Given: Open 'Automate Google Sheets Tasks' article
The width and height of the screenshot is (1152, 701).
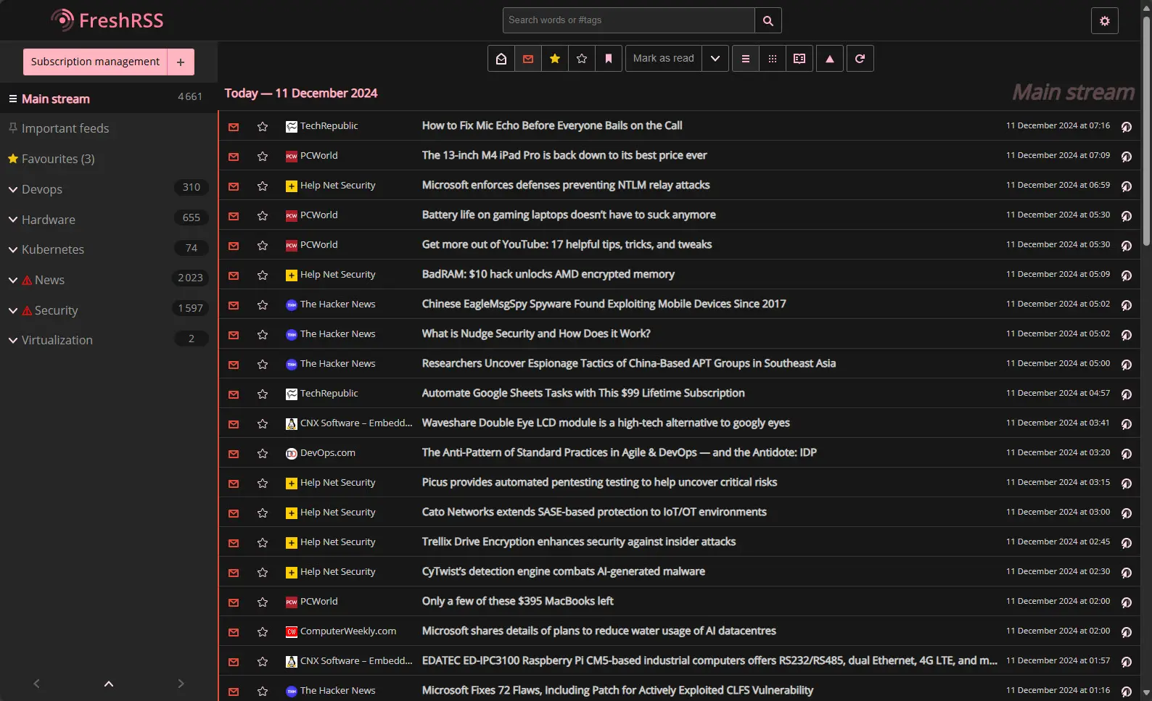Looking at the screenshot, I should tap(583, 393).
